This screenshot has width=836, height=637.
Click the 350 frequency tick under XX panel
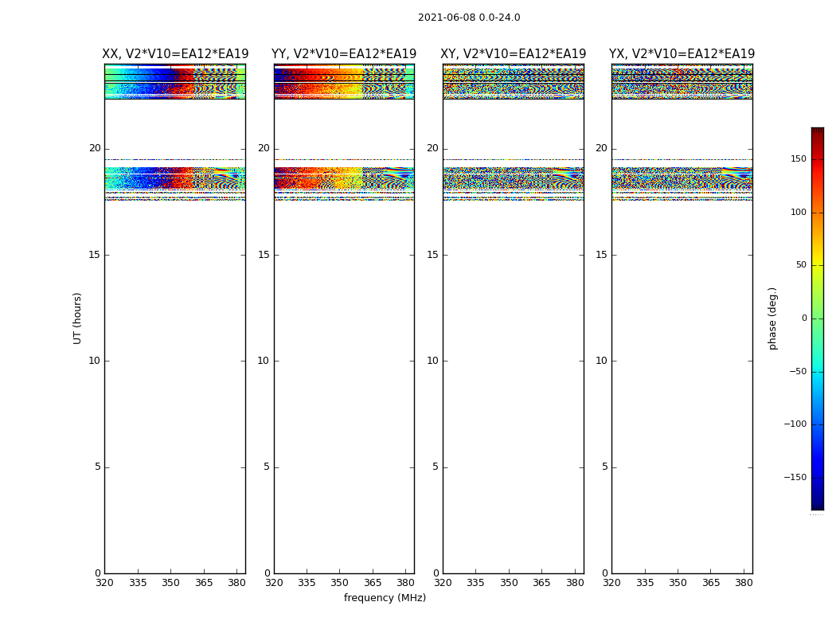(170, 583)
